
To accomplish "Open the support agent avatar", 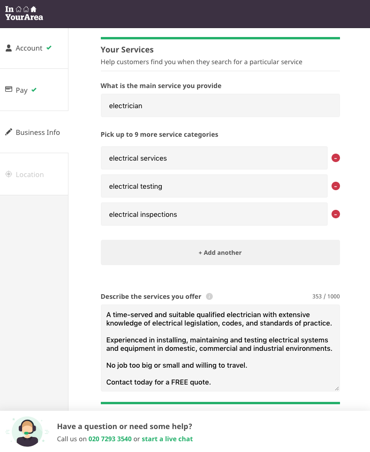I will pos(27,431).
